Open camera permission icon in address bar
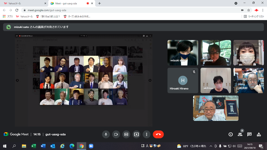This screenshot has width=267, height=150. pyautogui.click(x=242, y=10)
